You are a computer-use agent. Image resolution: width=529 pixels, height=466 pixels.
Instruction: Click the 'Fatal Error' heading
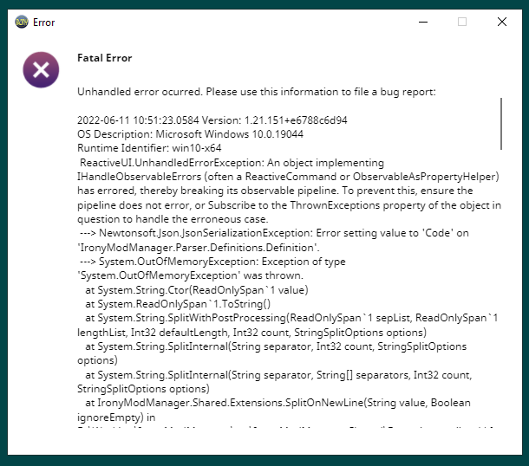point(105,58)
